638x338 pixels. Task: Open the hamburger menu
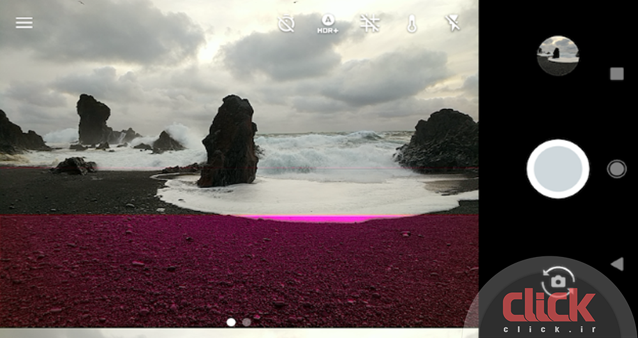[24, 22]
